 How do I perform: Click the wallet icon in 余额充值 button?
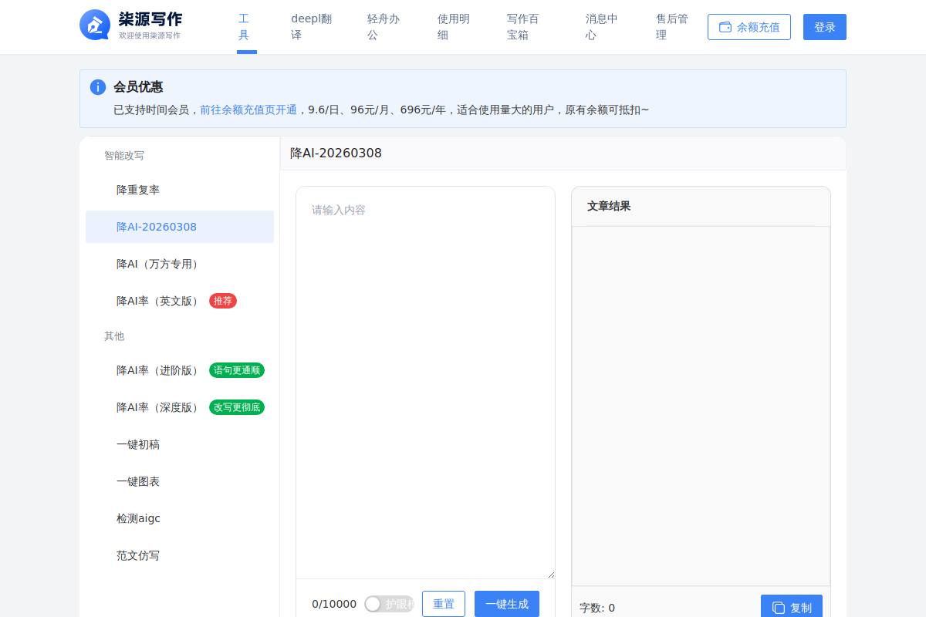tap(725, 27)
